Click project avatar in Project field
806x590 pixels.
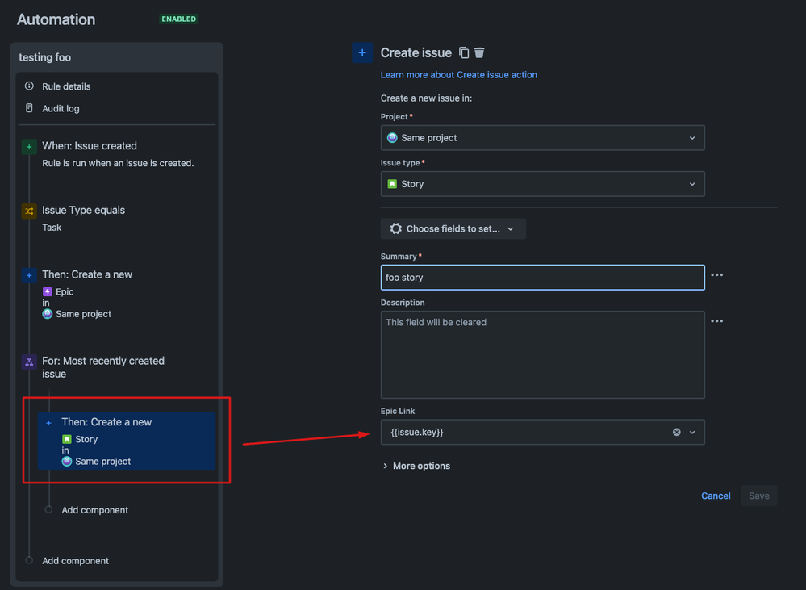[x=392, y=137]
